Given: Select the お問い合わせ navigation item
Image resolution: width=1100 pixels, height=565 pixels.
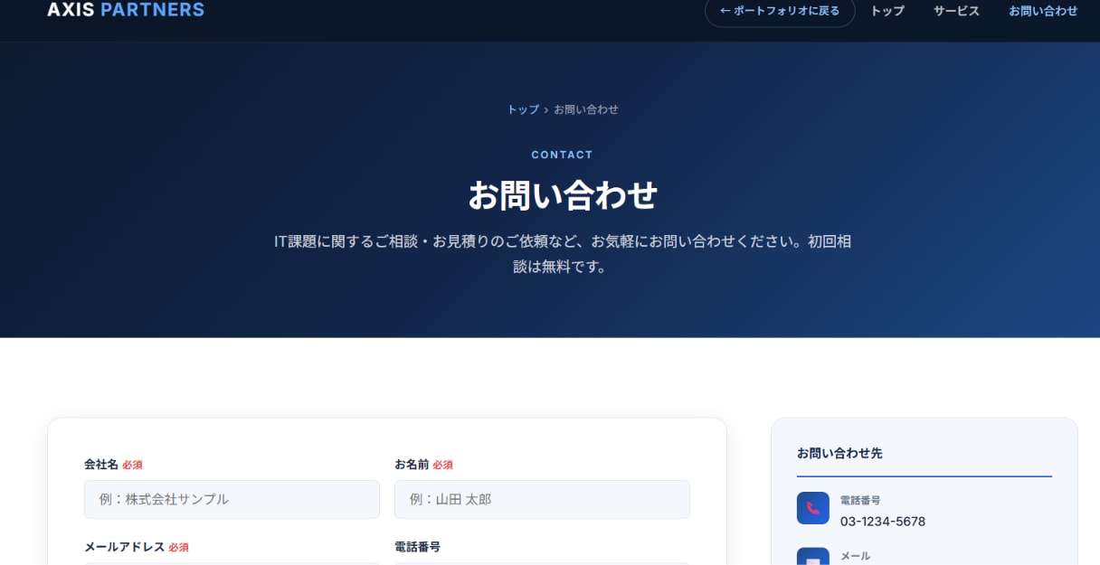Looking at the screenshot, I should [x=1043, y=11].
